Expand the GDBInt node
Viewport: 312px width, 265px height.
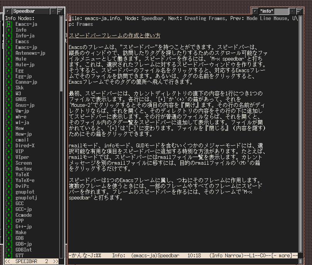(x=9, y=250)
